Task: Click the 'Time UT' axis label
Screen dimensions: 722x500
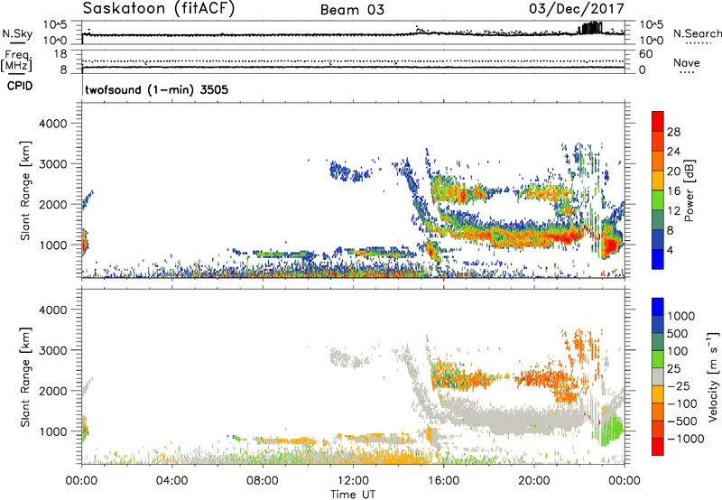Action: coord(353,495)
